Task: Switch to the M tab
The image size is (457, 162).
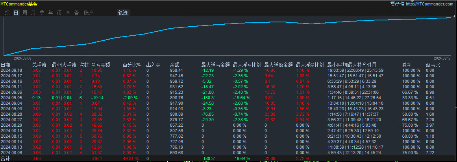Action: [x=68, y=13]
